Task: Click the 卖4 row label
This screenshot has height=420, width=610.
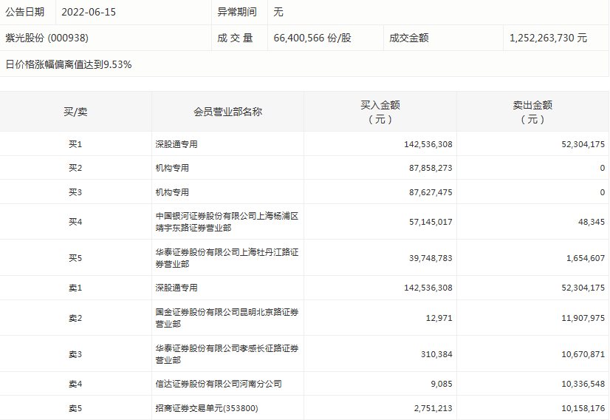Action: point(75,384)
